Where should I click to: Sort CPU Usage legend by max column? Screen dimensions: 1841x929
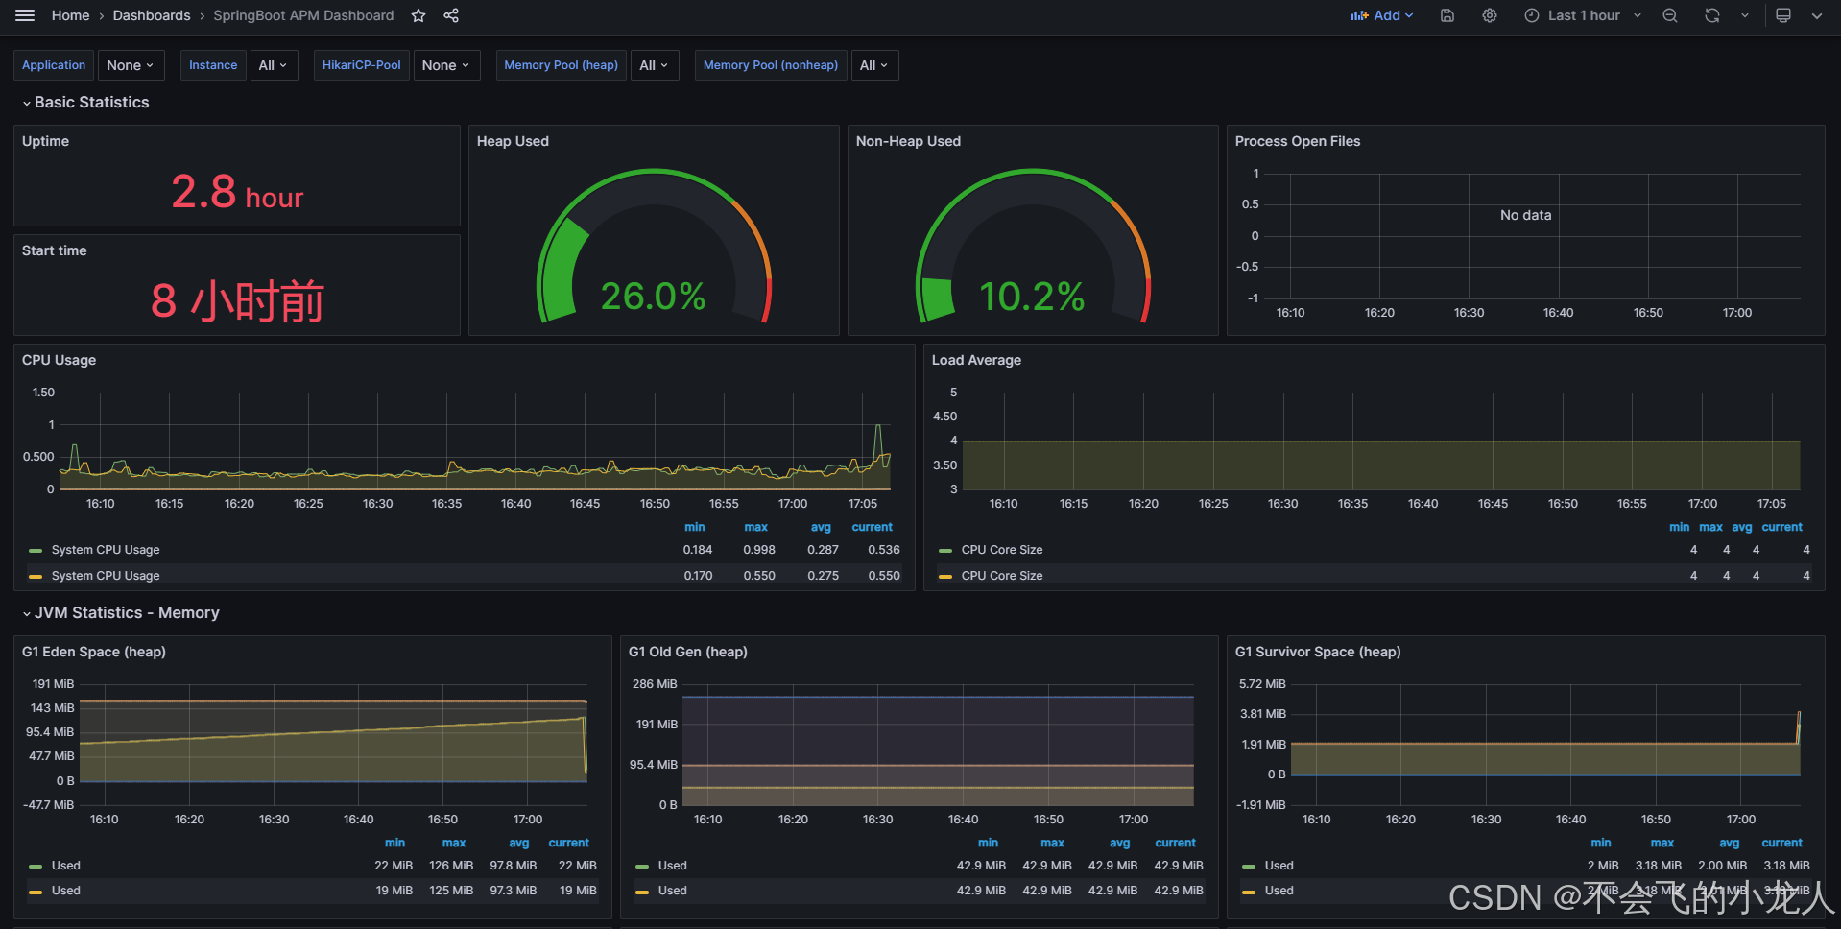click(x=756, y=527)
